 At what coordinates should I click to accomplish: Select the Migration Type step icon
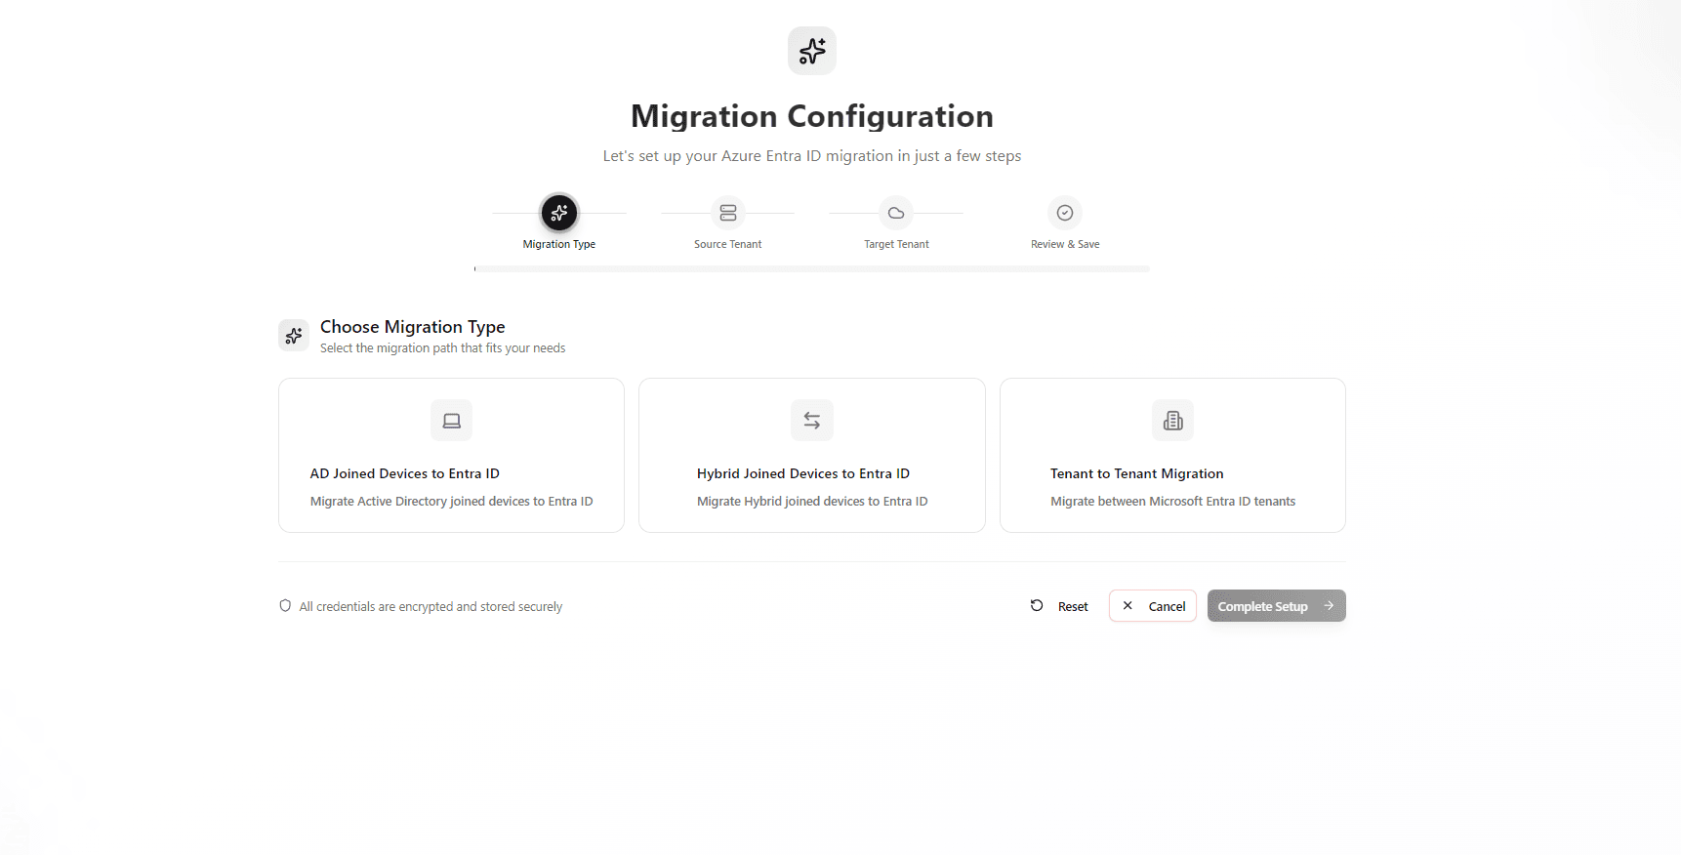point(559,213)
